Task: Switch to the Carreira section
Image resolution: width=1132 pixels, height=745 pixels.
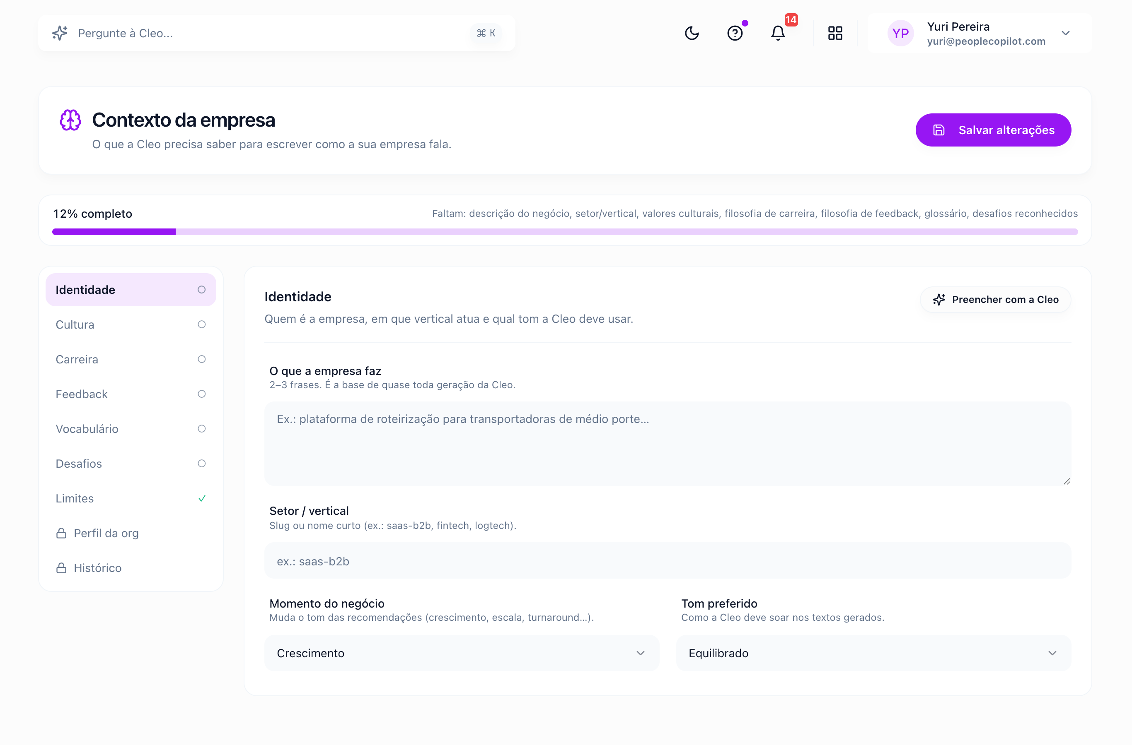Action: coord(131,359)
